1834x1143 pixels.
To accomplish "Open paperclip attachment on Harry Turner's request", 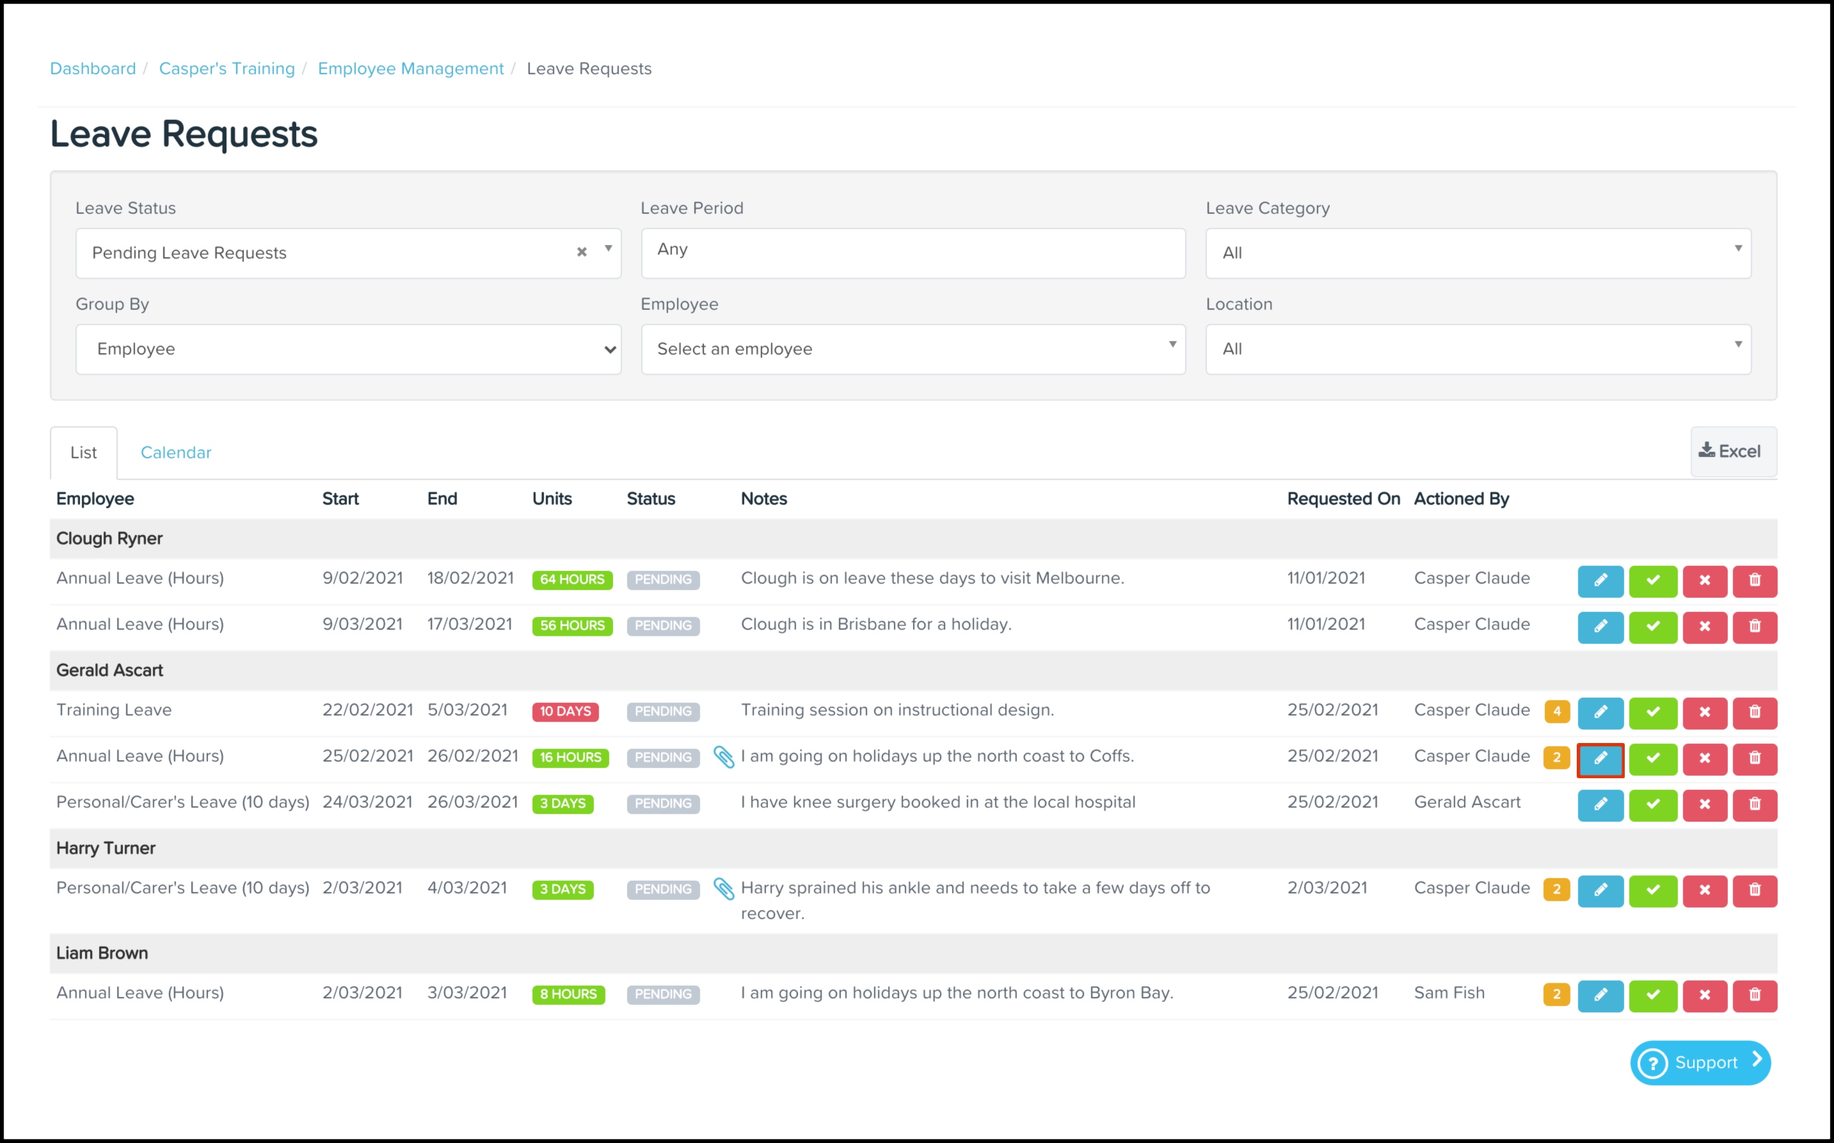I will pos(723,889).
